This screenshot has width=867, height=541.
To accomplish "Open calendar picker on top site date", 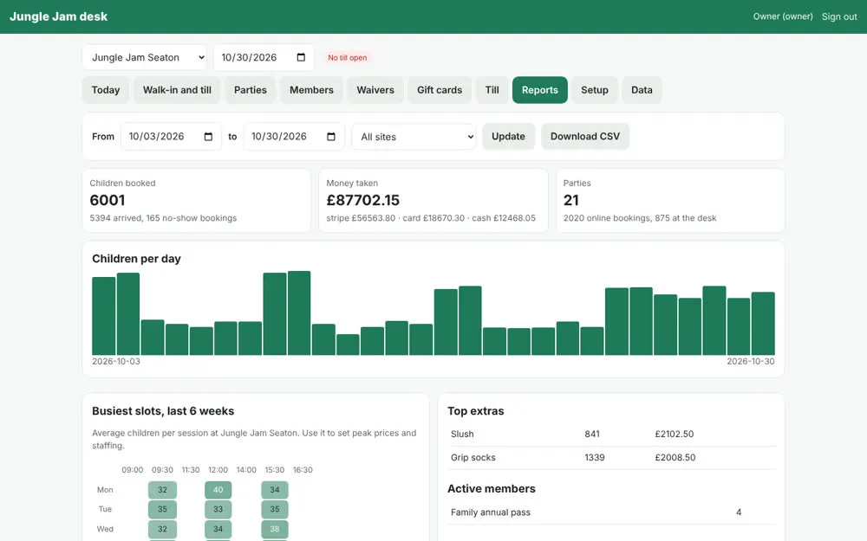I will [301, 57].
